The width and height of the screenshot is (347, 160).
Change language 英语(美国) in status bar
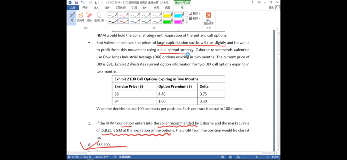click(125, 157)
